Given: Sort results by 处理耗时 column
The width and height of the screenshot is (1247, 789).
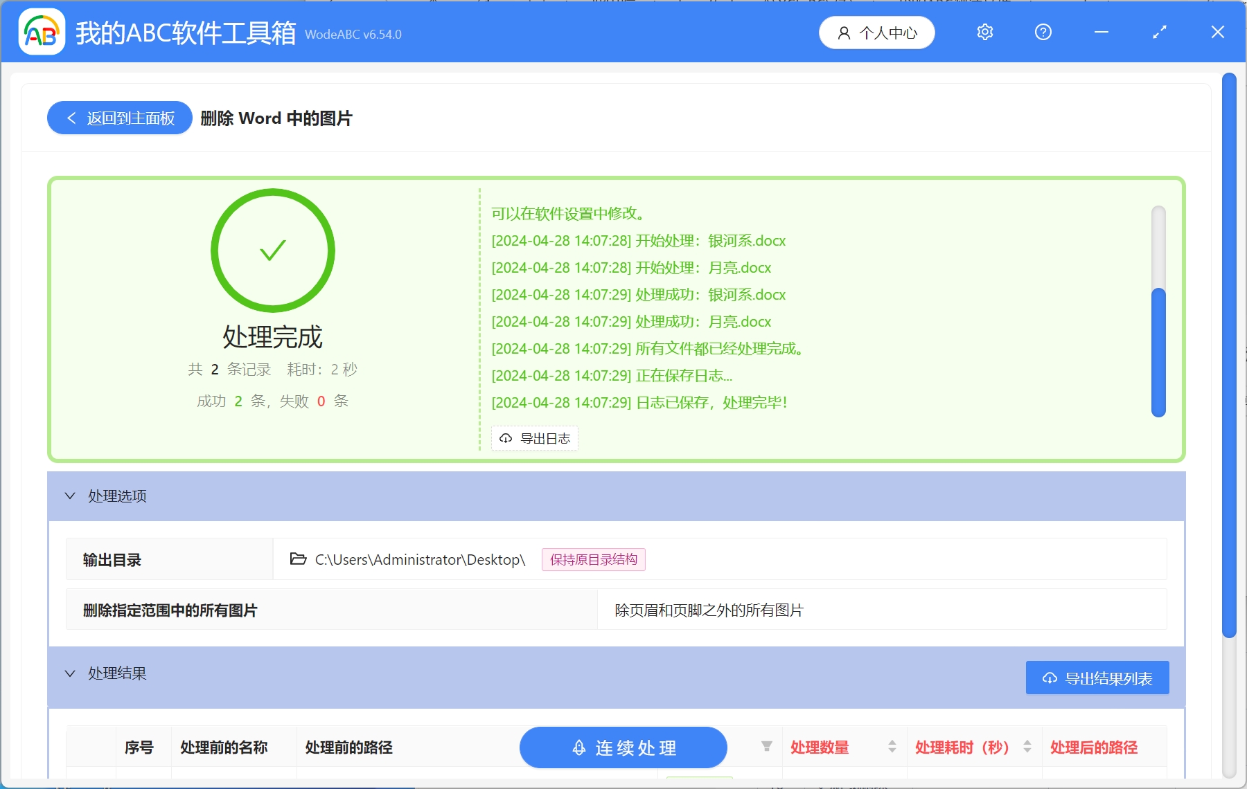Looking at the screenshot, I should click(1028, 747).
